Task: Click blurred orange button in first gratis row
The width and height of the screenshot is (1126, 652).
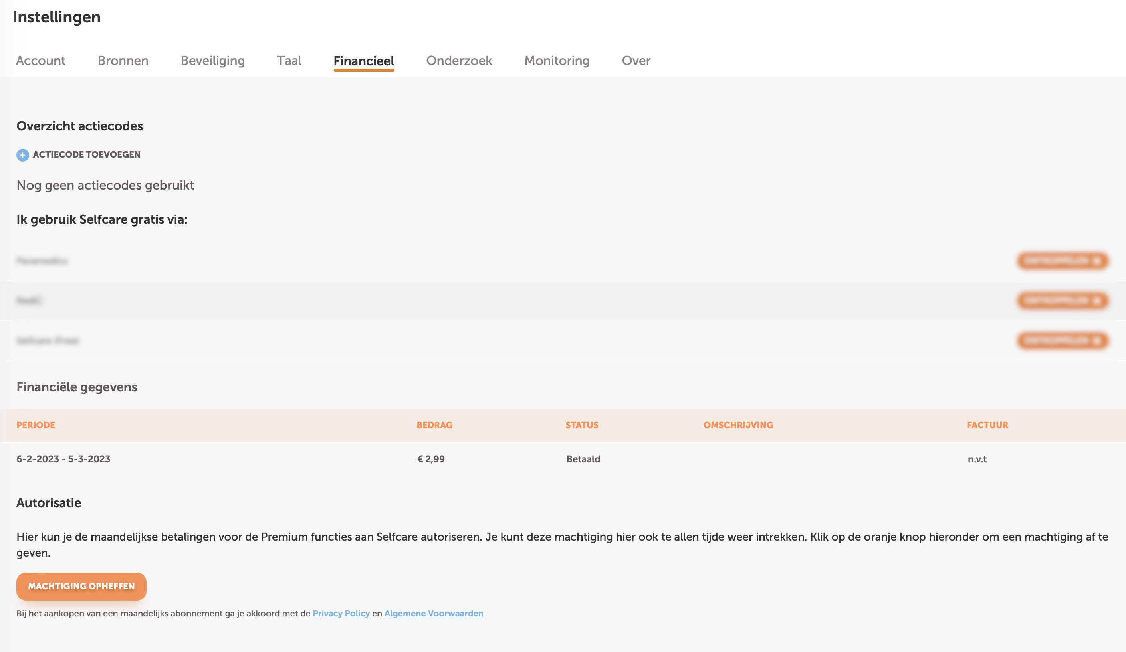Action: pos(1062,261)
